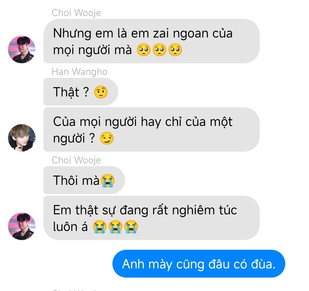Select the "Em thật sự đang rất nghiêm túc" message

pyautogui.click(x=151, y=218)
